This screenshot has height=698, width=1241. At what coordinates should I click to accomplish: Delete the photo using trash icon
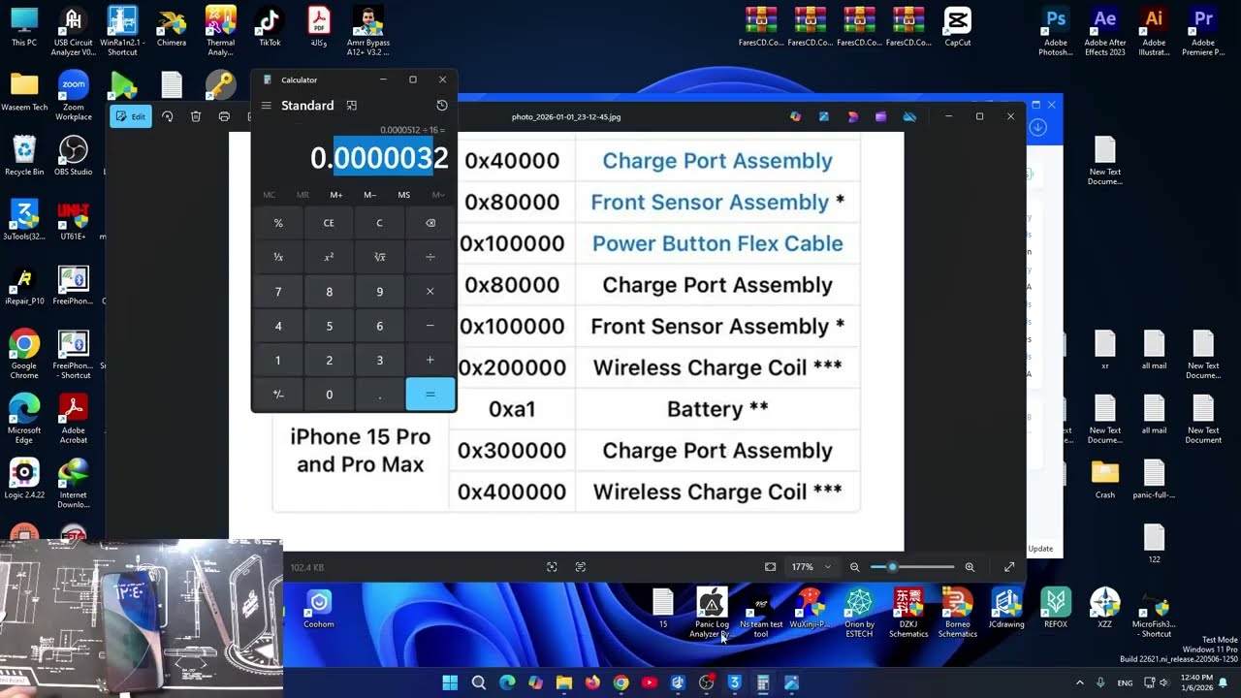(196, 116)
